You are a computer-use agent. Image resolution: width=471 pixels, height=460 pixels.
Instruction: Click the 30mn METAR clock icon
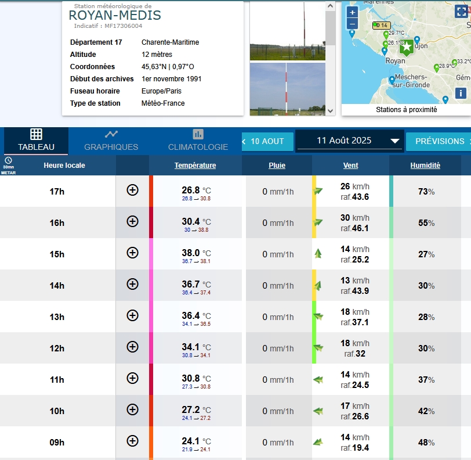pos(8,160)
